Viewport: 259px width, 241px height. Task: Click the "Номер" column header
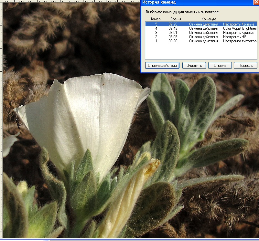click(x=155, y=19)
